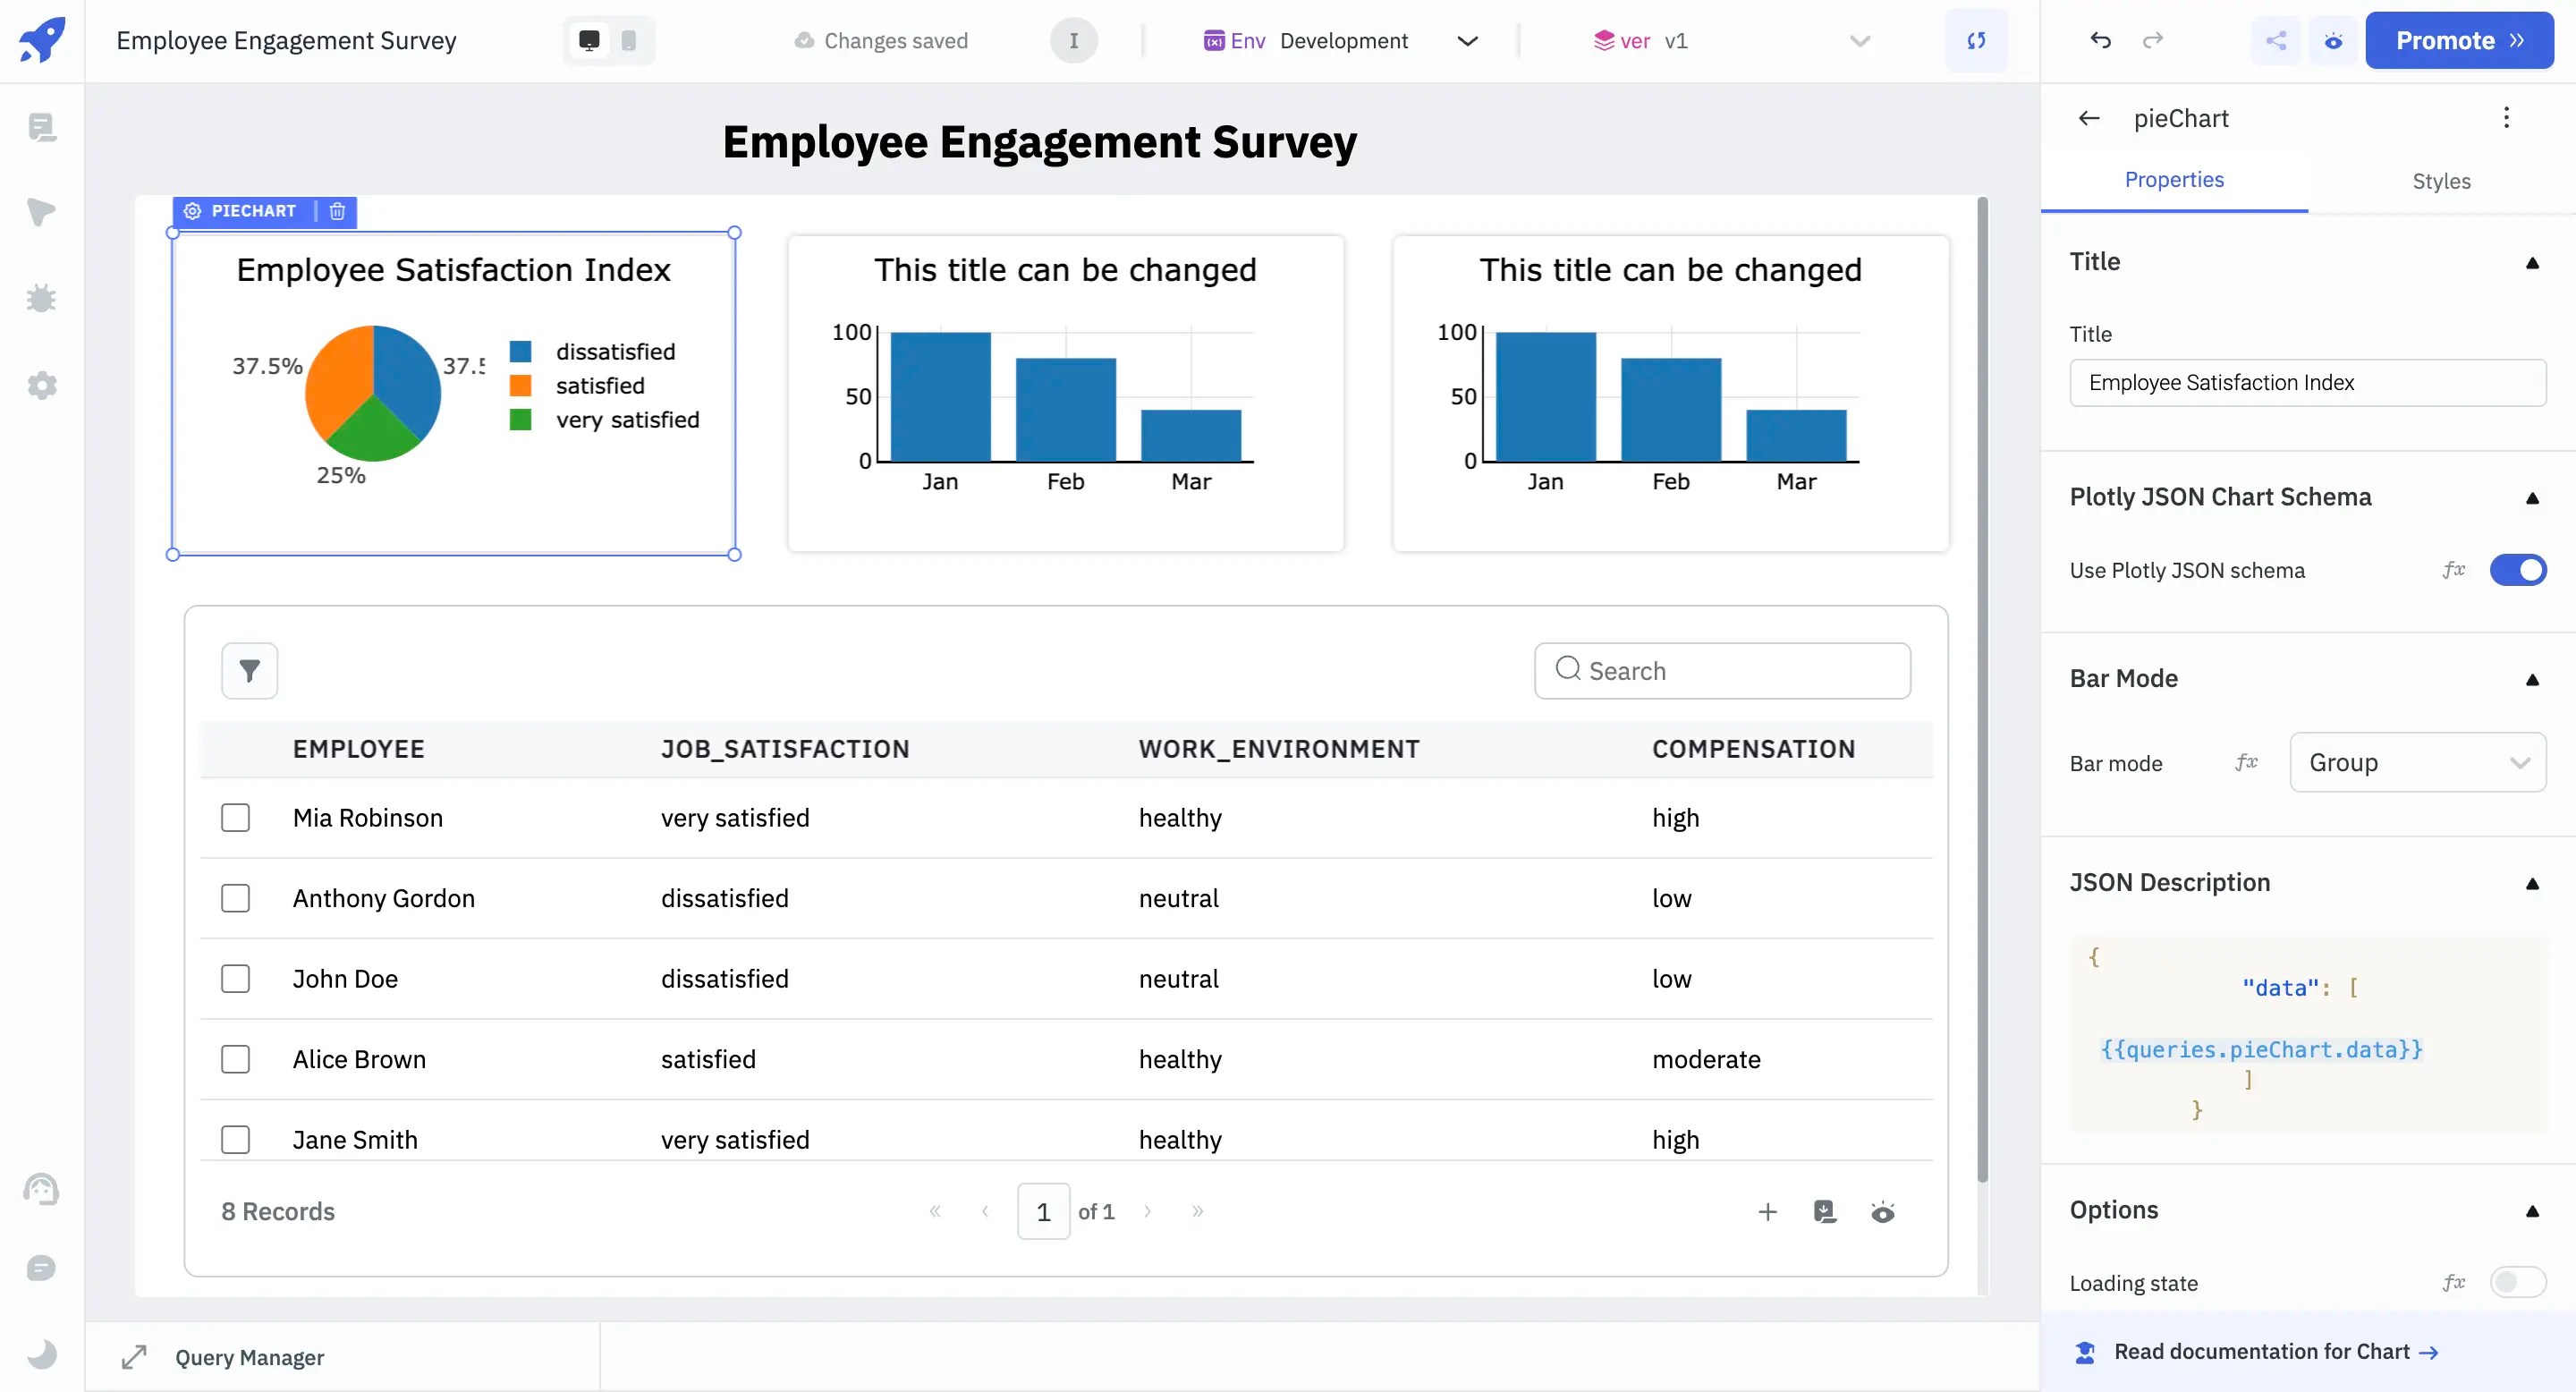Screen dimensions: 2576x1392
Task: Switch to the Styles tab
Action: (x=2440, y=181)
